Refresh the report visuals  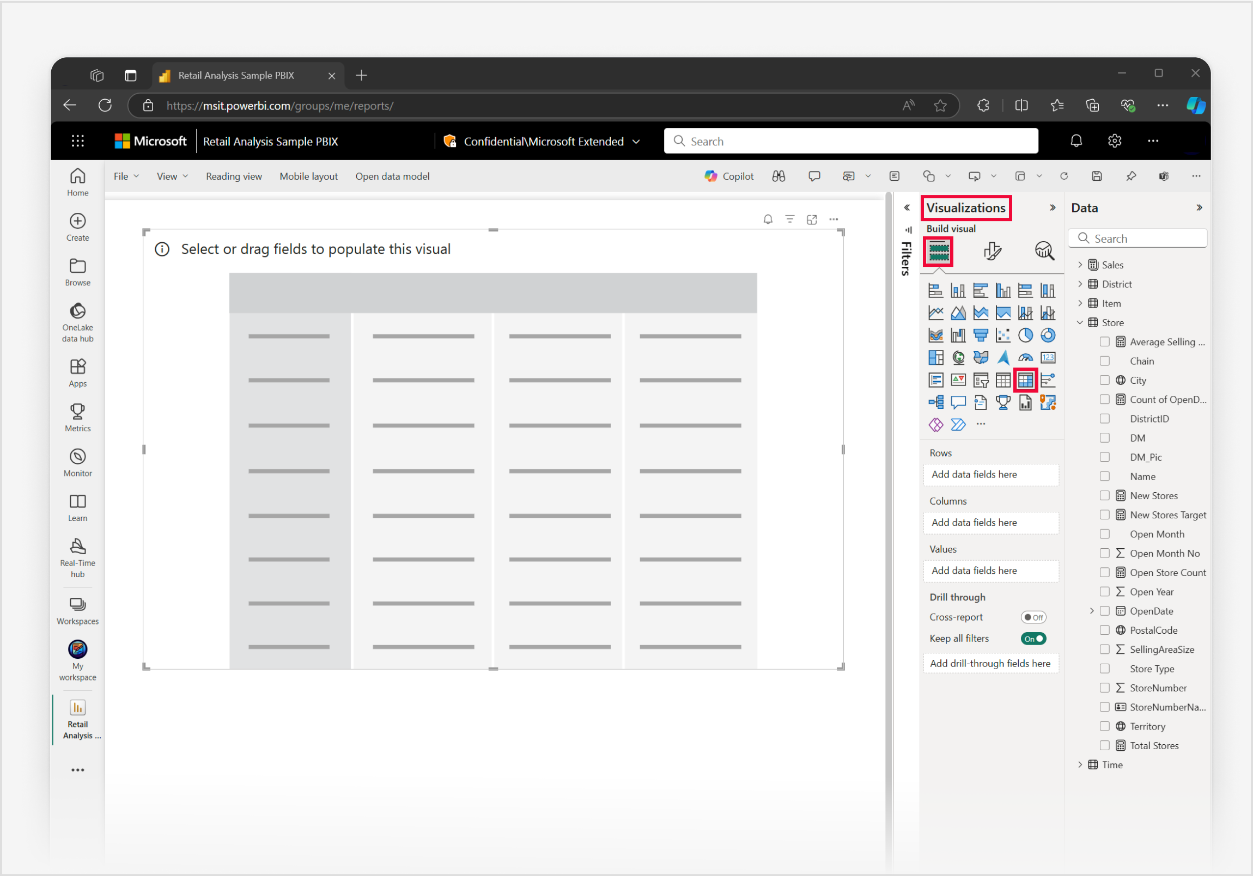tap(1063, 176)
